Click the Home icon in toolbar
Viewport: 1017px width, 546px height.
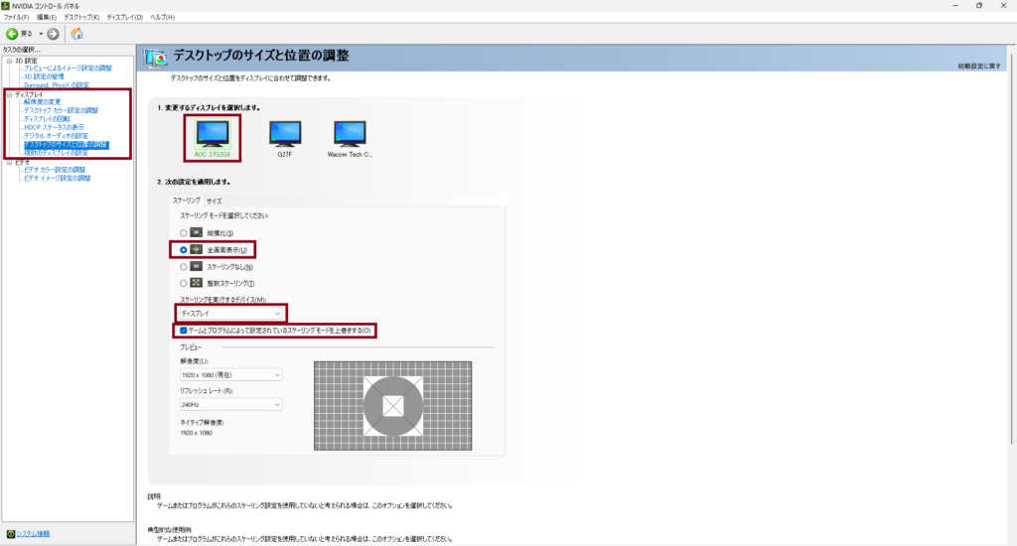tap(76, 34)
